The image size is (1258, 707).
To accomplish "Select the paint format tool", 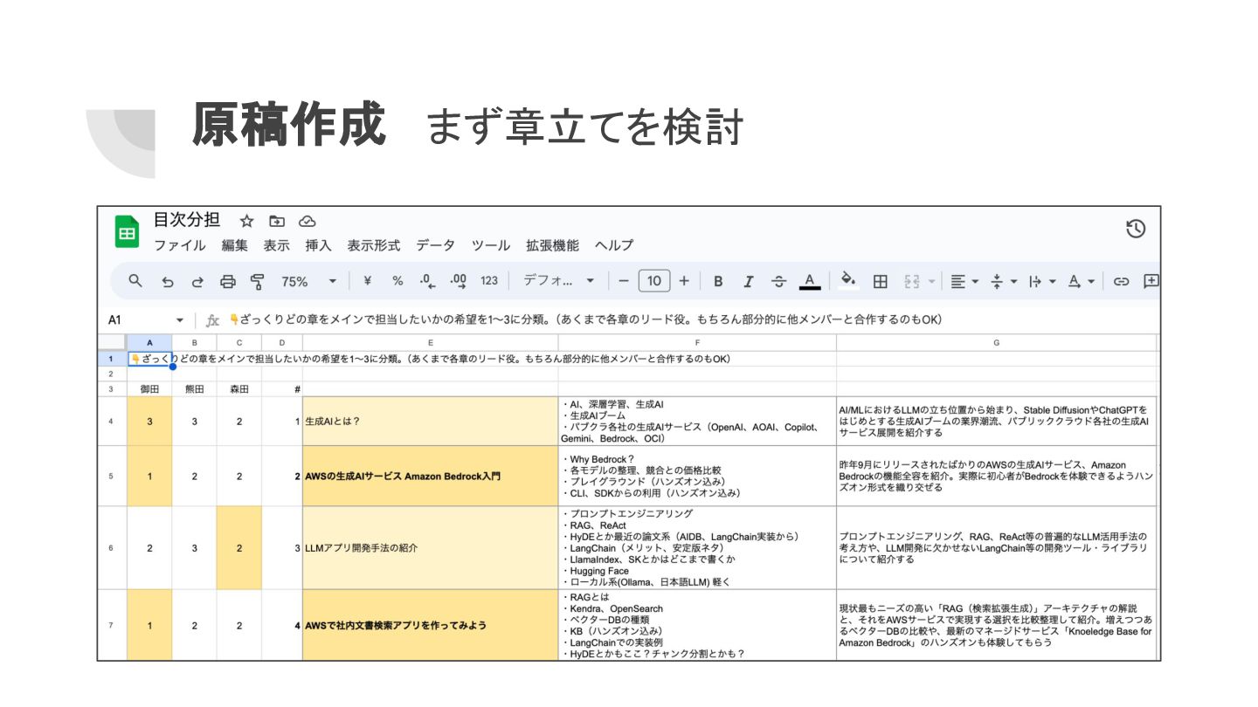I will pyautogui.click(x=258, y=281).
